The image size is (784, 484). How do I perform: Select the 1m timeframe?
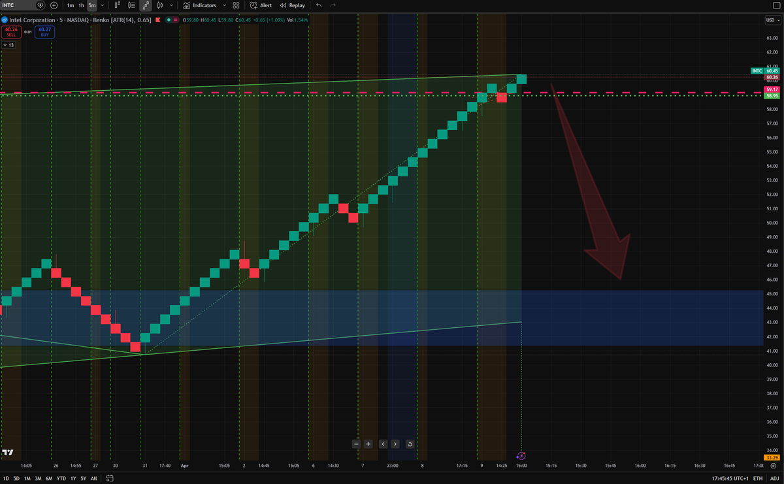tap(70, 5)
